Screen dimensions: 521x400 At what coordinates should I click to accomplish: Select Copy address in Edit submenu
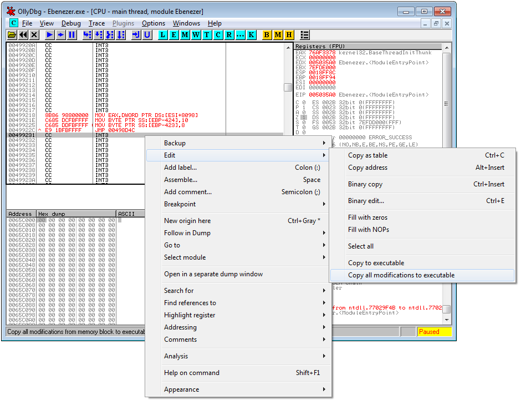422,168
